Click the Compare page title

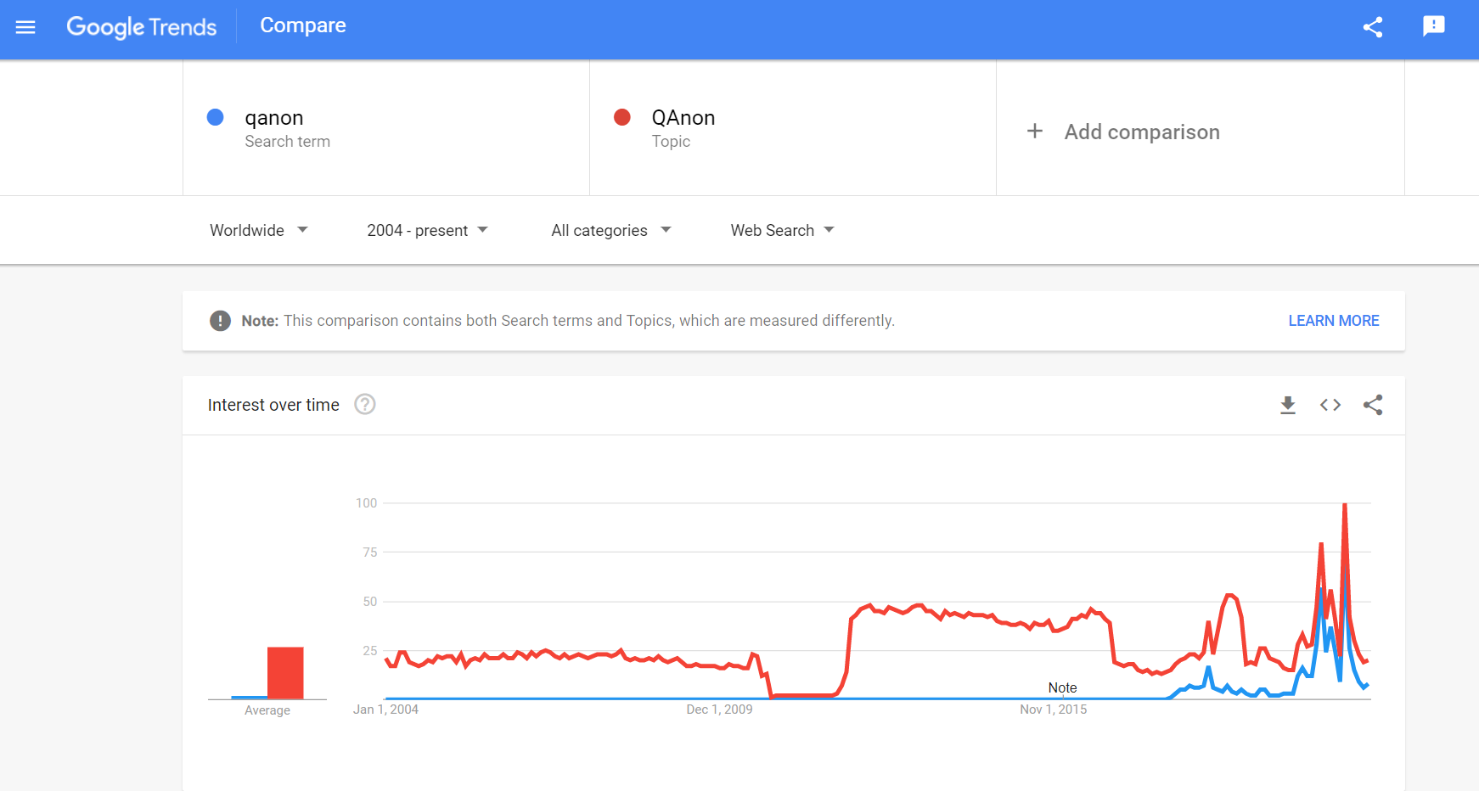tap(303, 25)
